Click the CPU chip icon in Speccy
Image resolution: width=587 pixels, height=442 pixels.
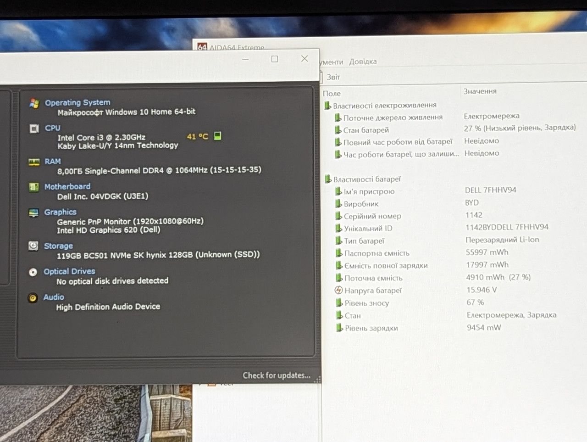pyautogui.click(x=34, y=129)
